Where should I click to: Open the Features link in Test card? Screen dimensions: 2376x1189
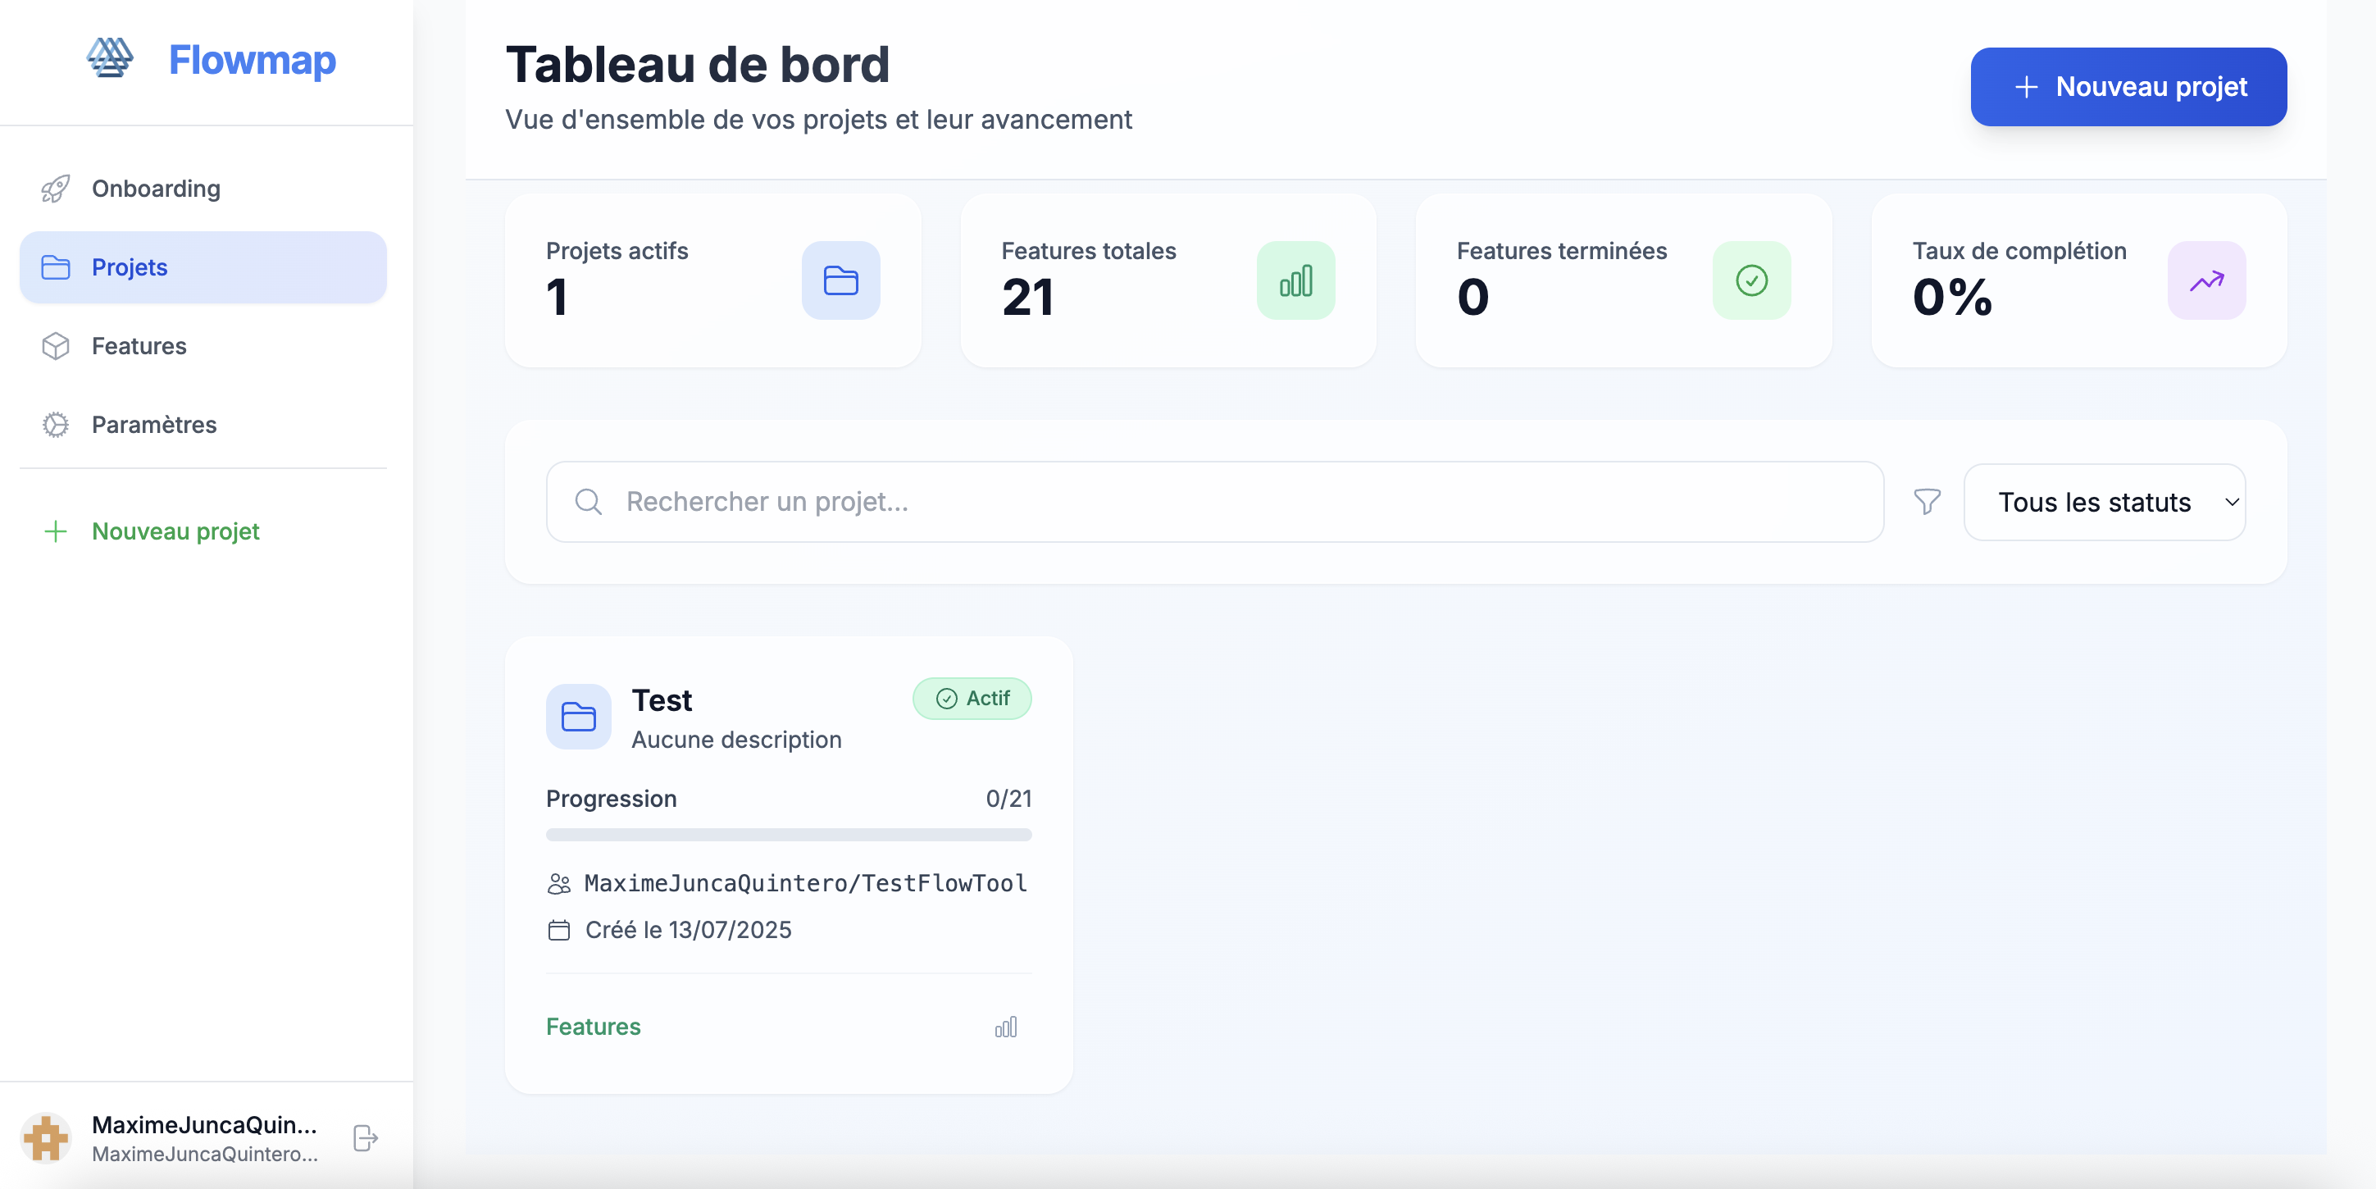pyautogui.click(x=593, y=1027)
